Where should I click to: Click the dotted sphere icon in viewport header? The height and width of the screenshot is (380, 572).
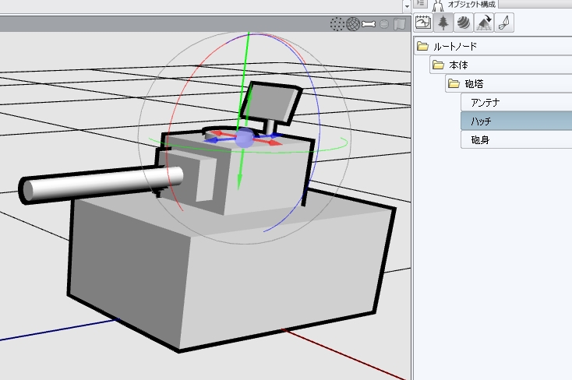click(x=337, y=24)
